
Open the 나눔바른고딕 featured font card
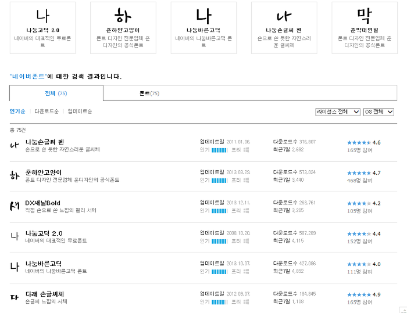(203, 28)
